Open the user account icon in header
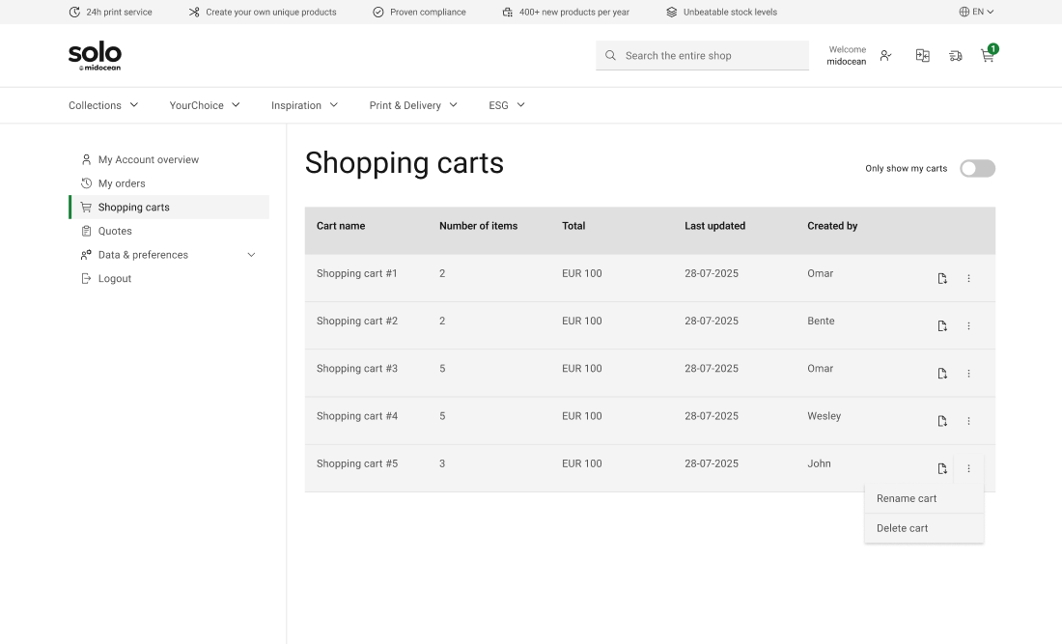Screen dimensions: 1062x644 point(886,56)
